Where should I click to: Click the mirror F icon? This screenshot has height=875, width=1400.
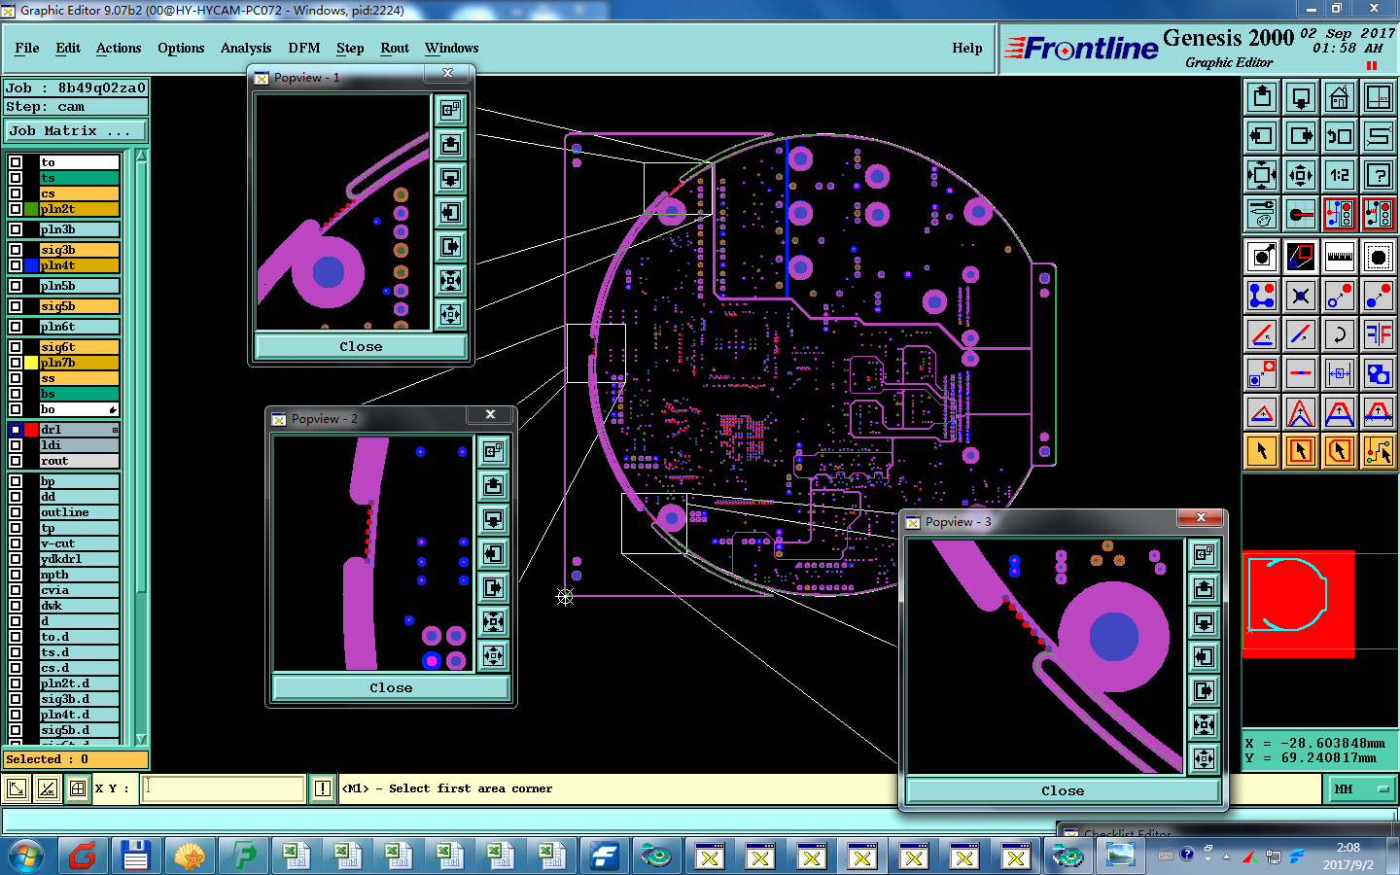pyautogui.click(x=1379, y=334)
